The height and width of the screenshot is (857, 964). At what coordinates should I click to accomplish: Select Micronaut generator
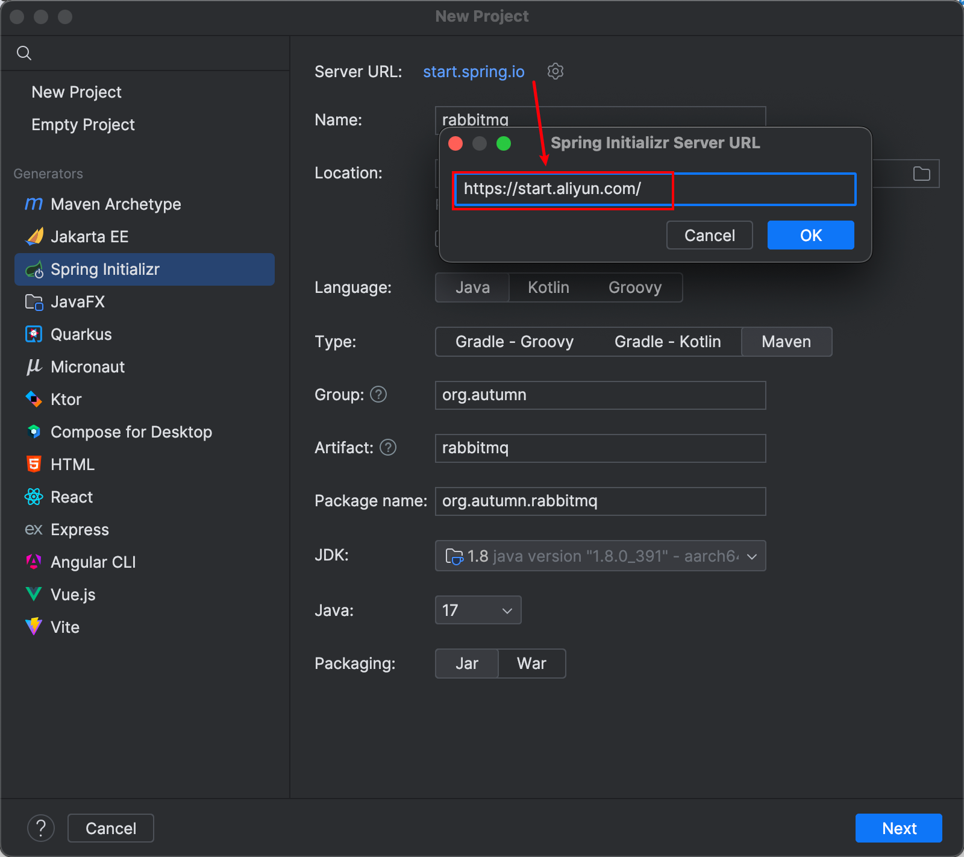[145, 367]
